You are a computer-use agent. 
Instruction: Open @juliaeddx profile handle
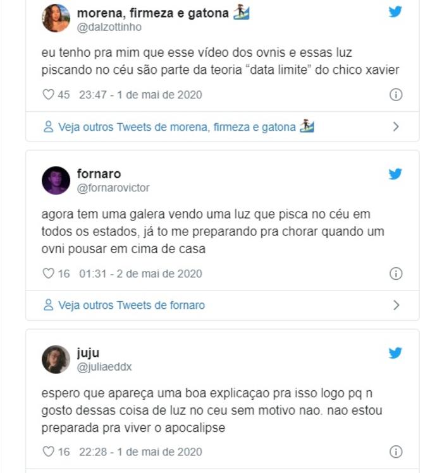pos(104,367)
